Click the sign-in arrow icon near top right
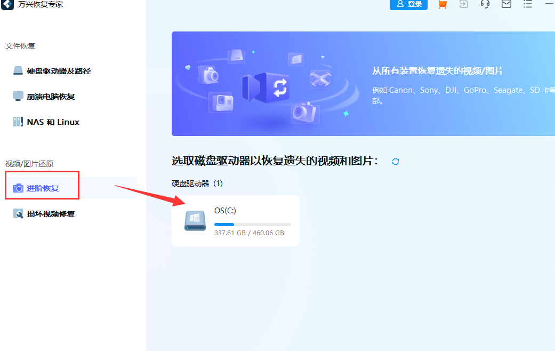The image size is (555, 351). click(x=463, y=5)
